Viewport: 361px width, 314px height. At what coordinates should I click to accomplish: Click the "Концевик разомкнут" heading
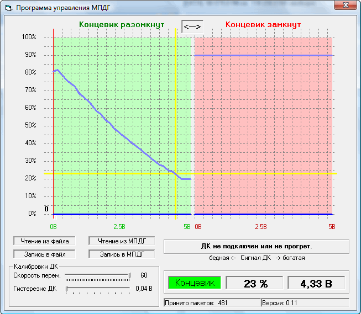[x=122, y=25]
